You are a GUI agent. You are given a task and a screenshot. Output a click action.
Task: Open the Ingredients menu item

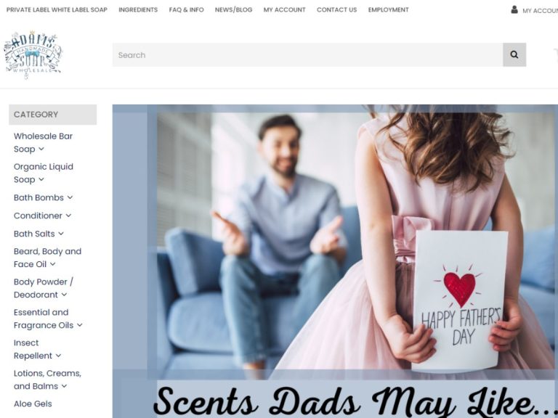138,10
